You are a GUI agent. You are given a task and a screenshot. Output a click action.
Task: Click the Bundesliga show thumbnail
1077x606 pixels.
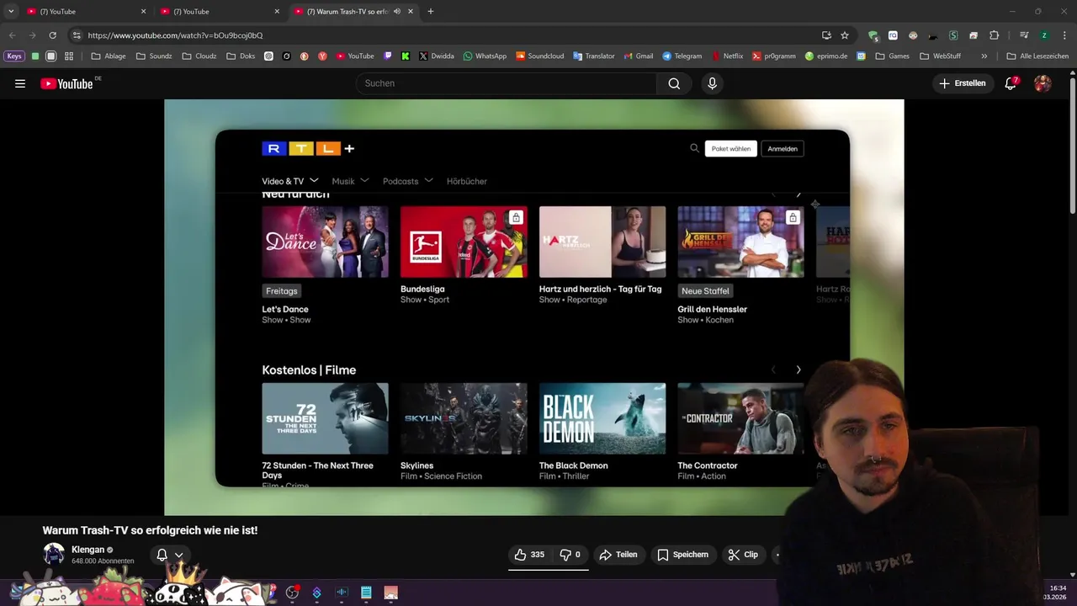click(x=464, y=242)
